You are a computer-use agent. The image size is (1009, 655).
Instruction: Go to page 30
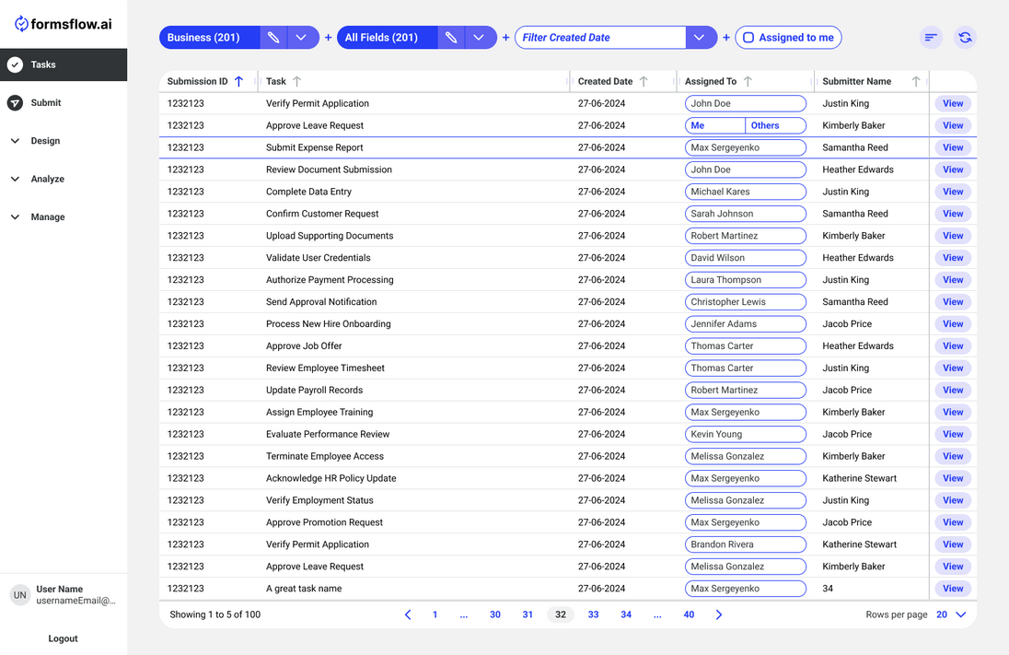[495, 614]
